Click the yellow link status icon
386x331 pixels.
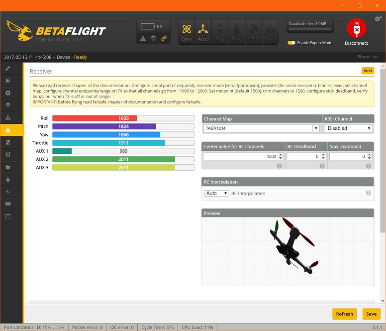(x=164, y=38)
